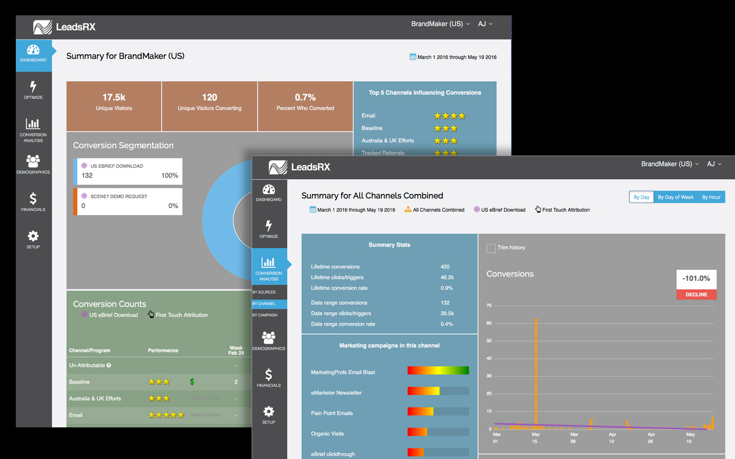Go to Demographics in front window sidebar
This screenshot has height=459, width=735.
[269, 341]
